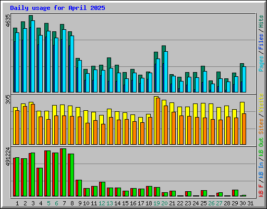Viewport: 267px width, 209px height.
Task: Select the 491224 kB axis value
Action: coord(8,156)
